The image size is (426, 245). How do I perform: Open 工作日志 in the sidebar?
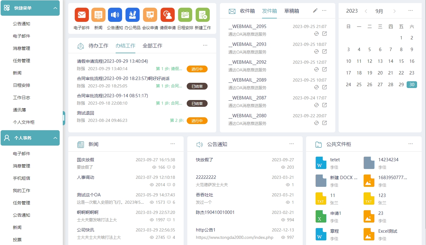[22, 98]
